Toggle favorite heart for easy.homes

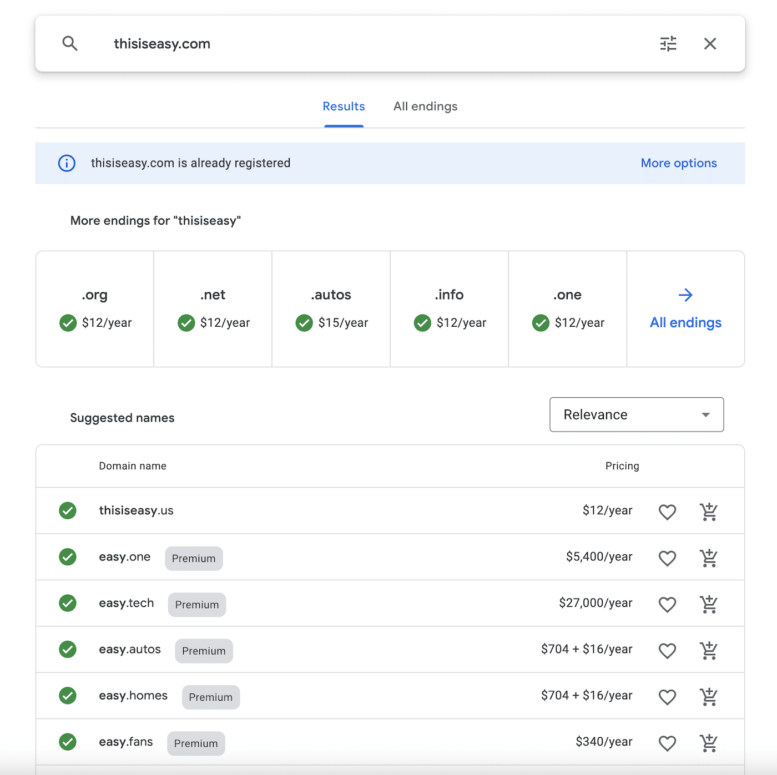point(667,696)
